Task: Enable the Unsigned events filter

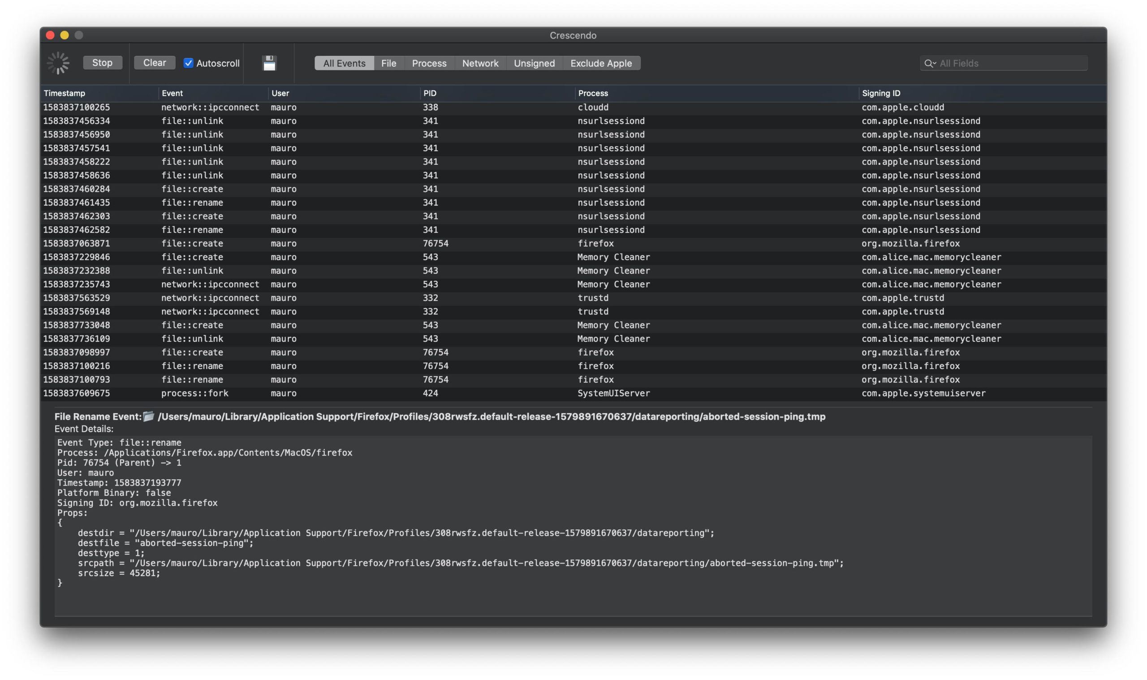Action: (x=534, y=63)
